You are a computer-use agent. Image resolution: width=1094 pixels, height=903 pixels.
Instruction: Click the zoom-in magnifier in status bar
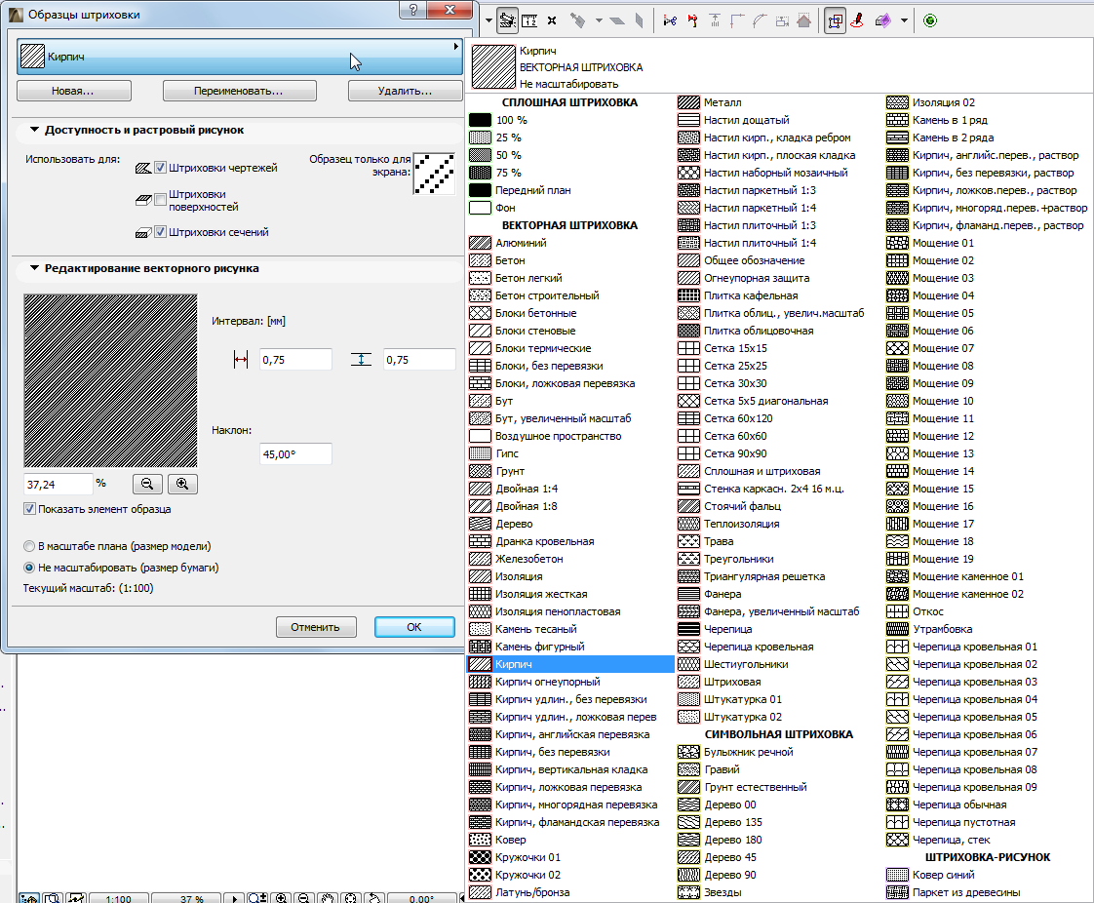(281, 898)
